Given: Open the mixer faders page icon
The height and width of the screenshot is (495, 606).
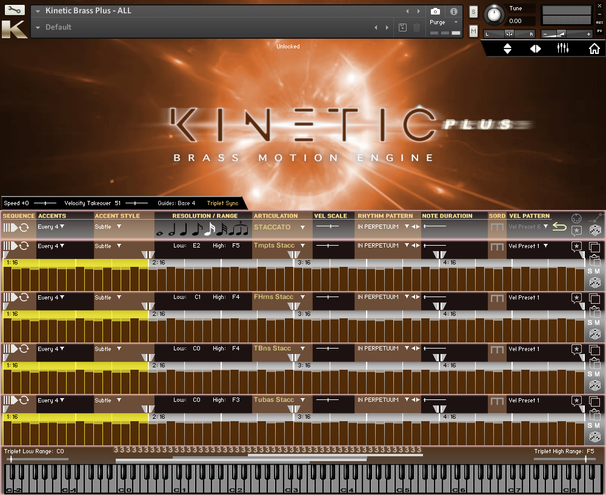Looking at the screenshot, I should coord(563,49).
